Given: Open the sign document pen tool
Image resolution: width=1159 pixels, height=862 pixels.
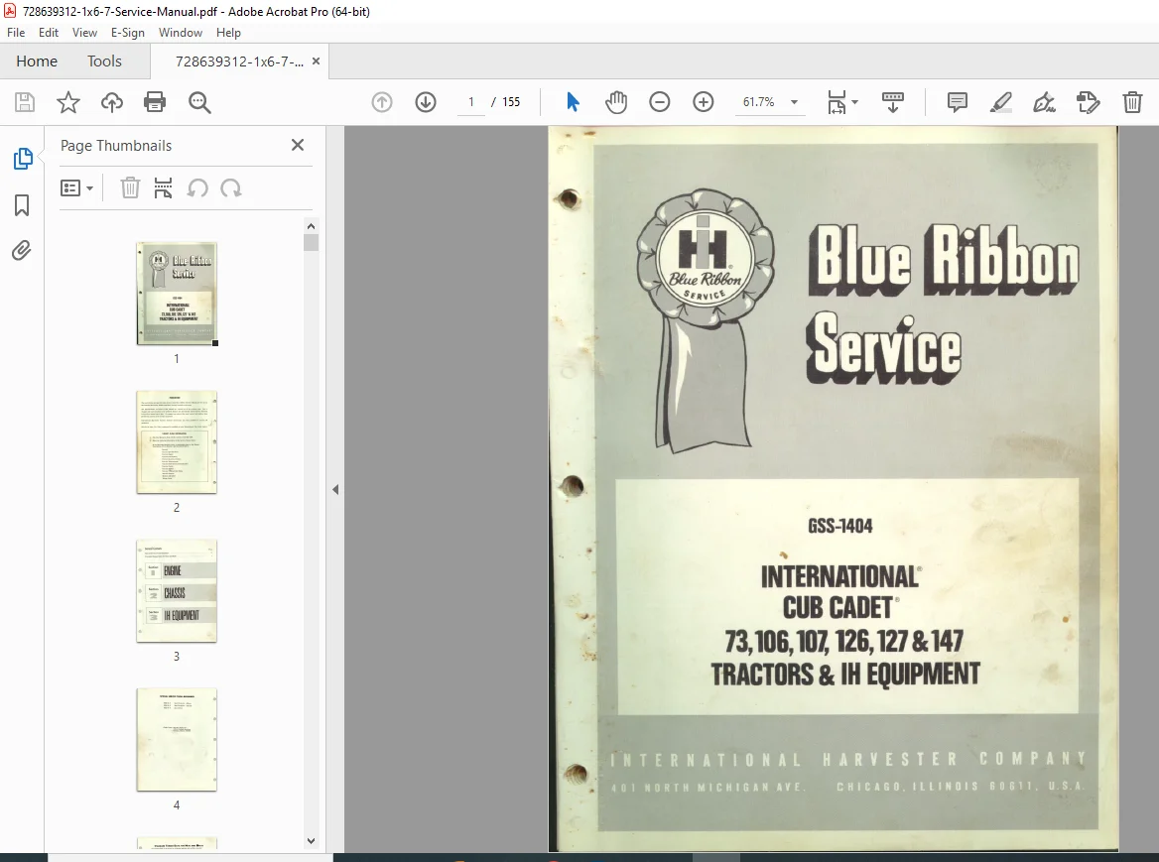Looking at the screenshot, I should tap(1044, 102).
